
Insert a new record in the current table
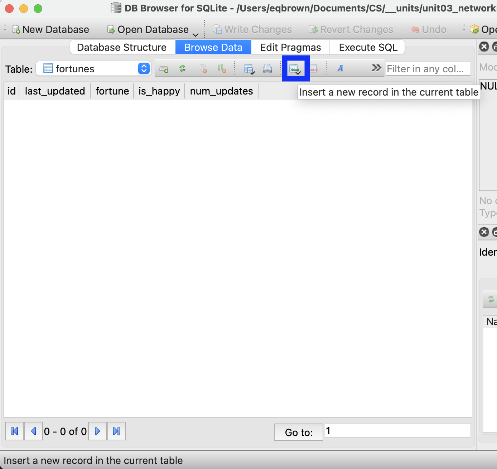click(x=295, y=69)
